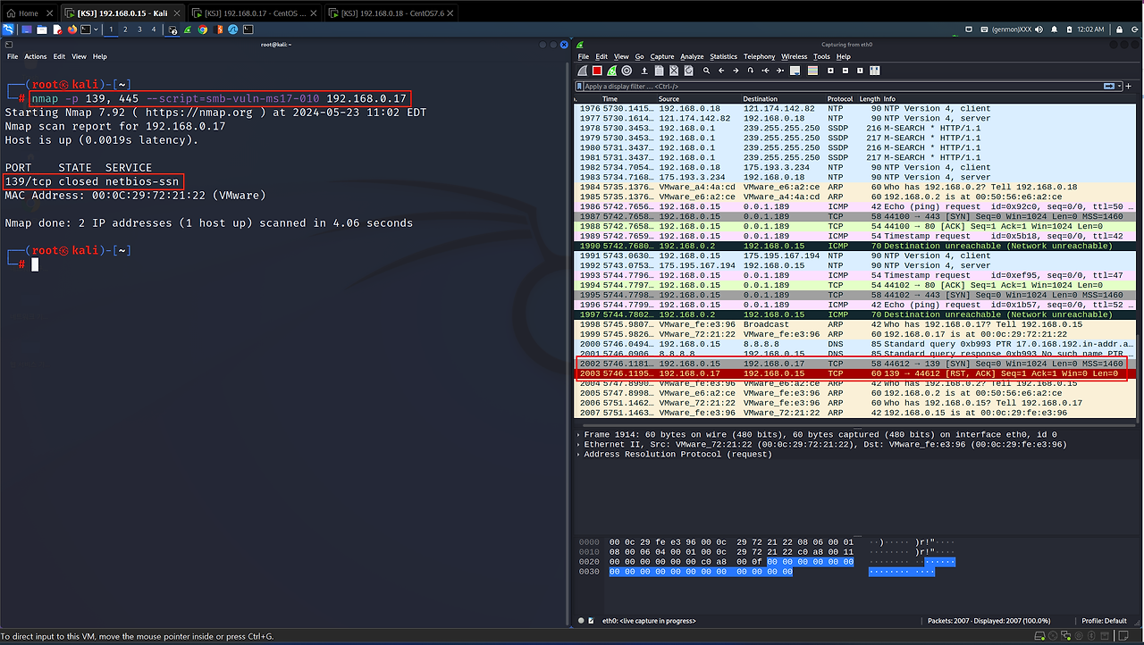Image resolution: width=1144 pixels, height=645 pixels.
Task: Open Wireshark Statistics menu
Action: (x=723, y=56)
